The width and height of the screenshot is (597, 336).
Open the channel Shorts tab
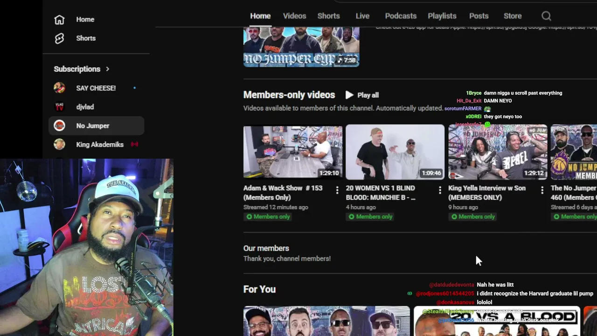point(328,16)
